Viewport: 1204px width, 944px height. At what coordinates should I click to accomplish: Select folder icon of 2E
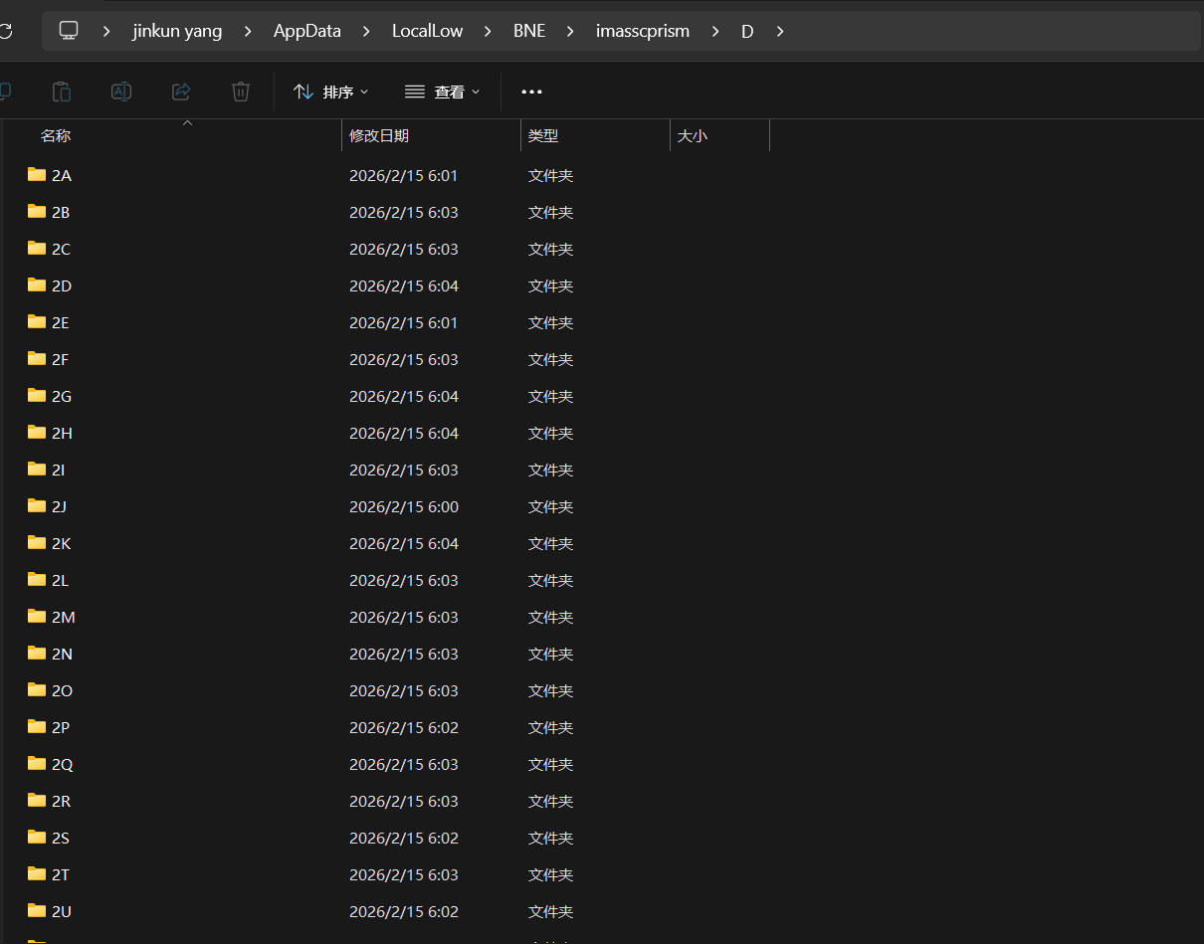point(37,321)
